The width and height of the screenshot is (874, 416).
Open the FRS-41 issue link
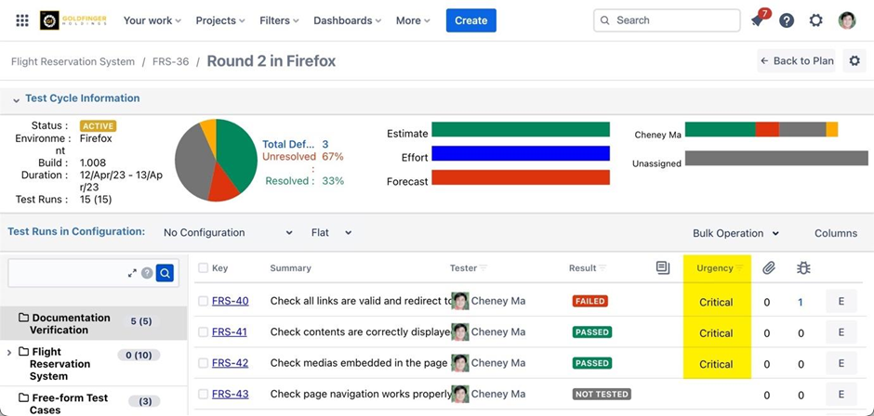pyautogui.click(x=230, y=332)
